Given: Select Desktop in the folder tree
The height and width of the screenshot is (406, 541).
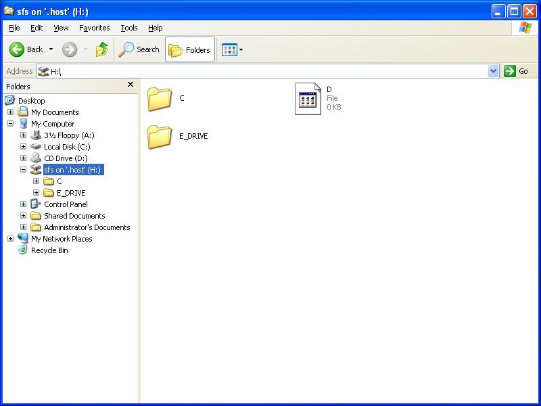Looking at the screenshot, I should pyautogui.click(x=31, y=101).
